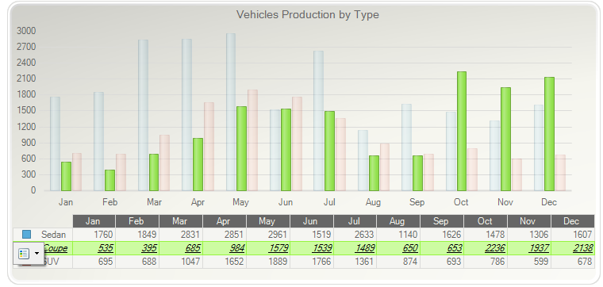The image size is (603, 287).
Task: Click SUV value 1889 cell
Action: pos(268,262)
